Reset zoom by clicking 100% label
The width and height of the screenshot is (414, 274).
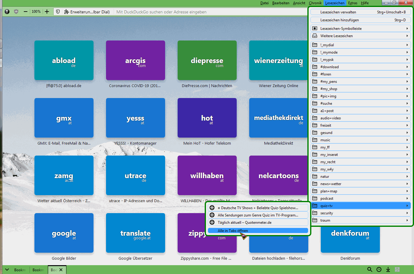pos(36,12)
